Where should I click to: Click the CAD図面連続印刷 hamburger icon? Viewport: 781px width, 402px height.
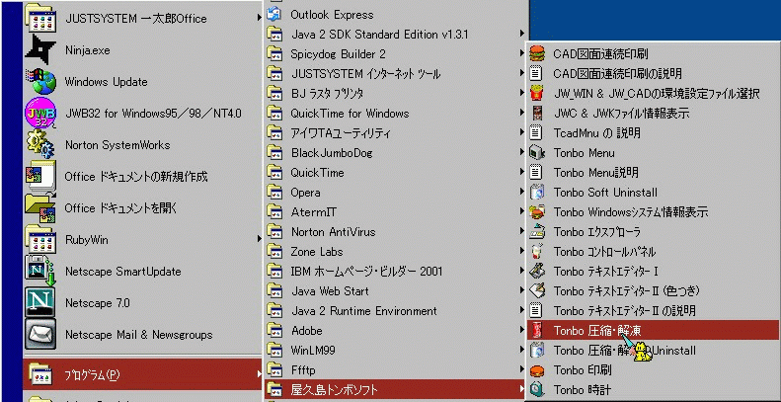537,53
